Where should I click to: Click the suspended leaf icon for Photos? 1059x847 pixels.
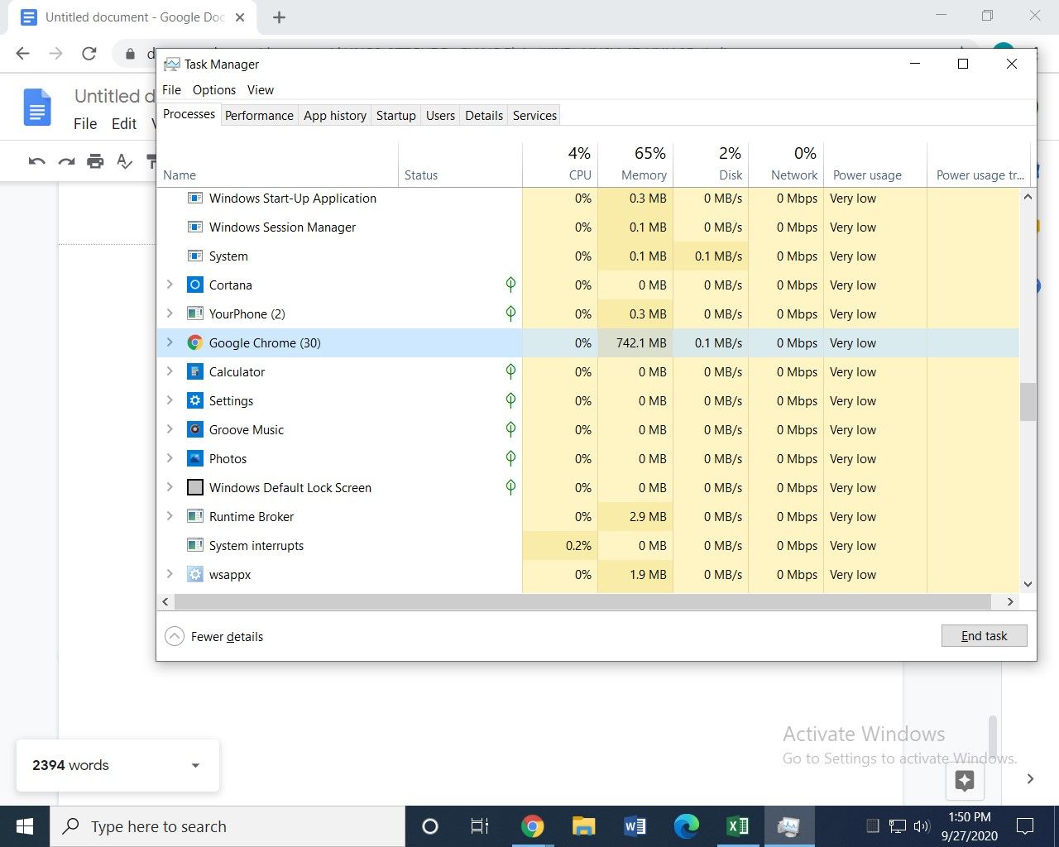coord(510,458)
